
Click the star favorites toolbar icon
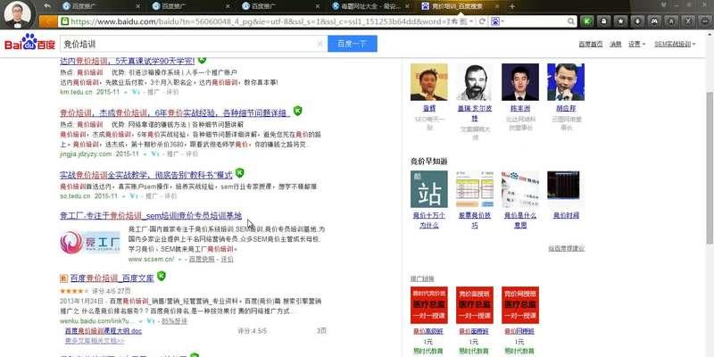(620, 21)
